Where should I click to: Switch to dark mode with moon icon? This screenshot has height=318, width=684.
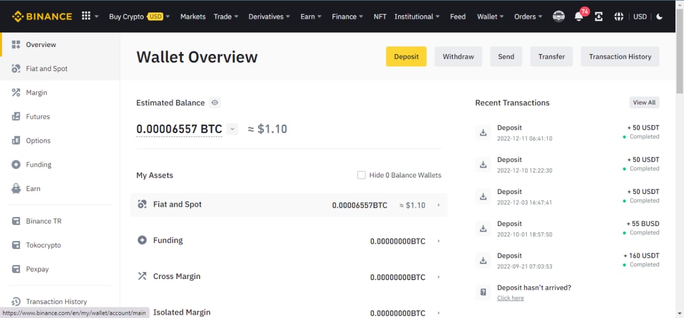tap(659, 17)
